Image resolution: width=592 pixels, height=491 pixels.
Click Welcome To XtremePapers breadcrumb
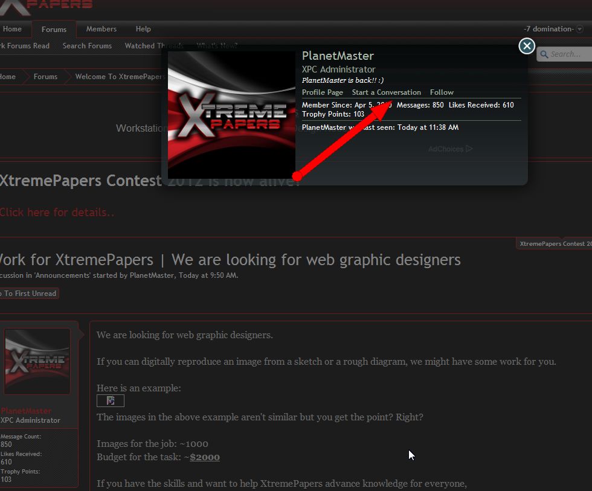click(120, 77)
